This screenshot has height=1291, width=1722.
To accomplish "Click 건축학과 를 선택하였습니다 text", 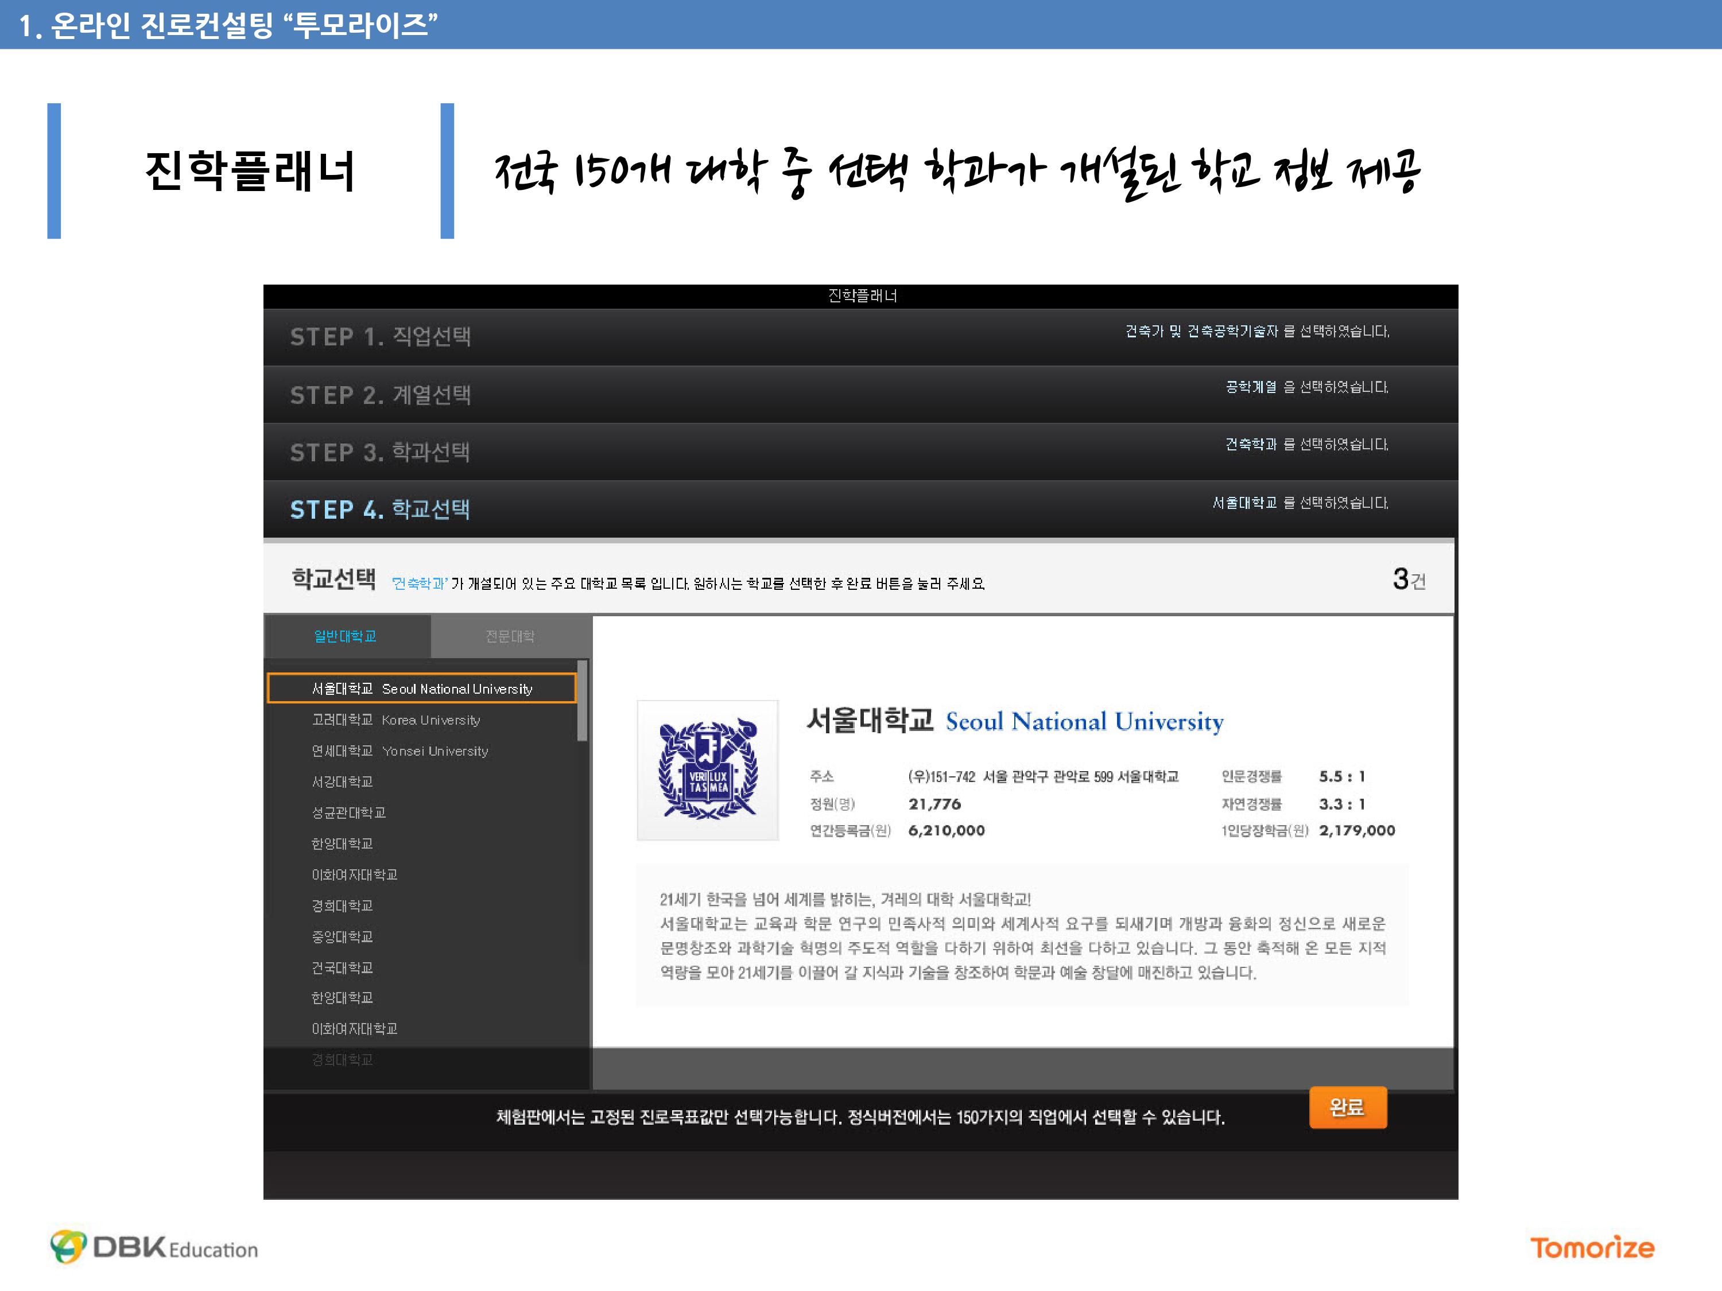I will [x=1307, y=444].
